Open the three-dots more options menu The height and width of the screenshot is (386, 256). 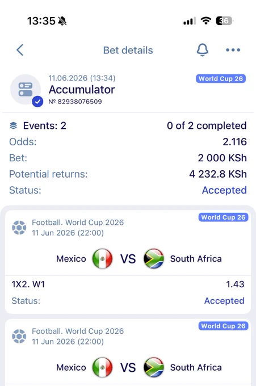pyautogui.click(x=233, y=50)
